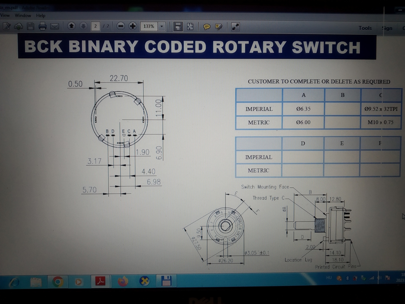Image resolution: width=405 pixels, height=304 pixels.
Task: Click the 6.98 dimension label
Action: pyautogui.click(x=154, y=182)
